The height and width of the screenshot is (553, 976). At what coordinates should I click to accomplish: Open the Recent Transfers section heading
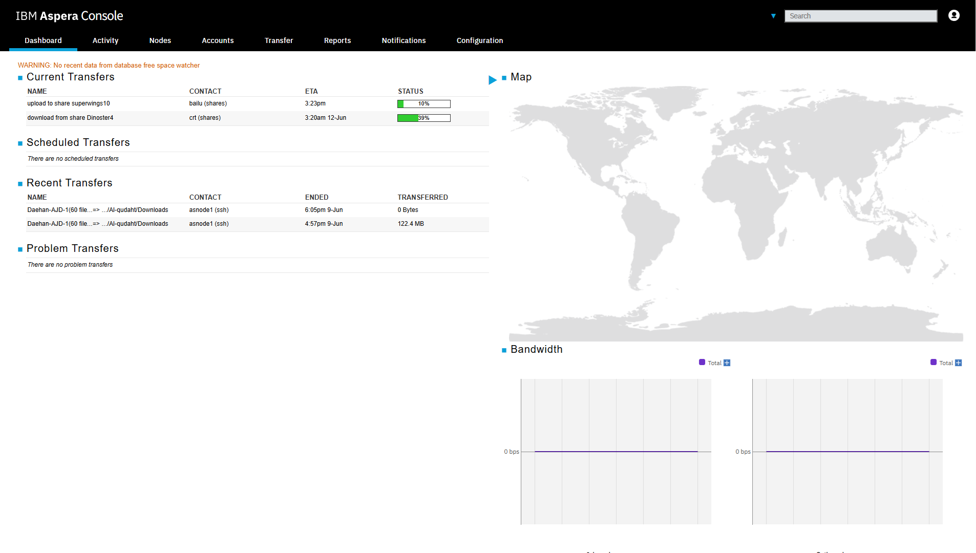pyautogui.click(x=70, y=183)
